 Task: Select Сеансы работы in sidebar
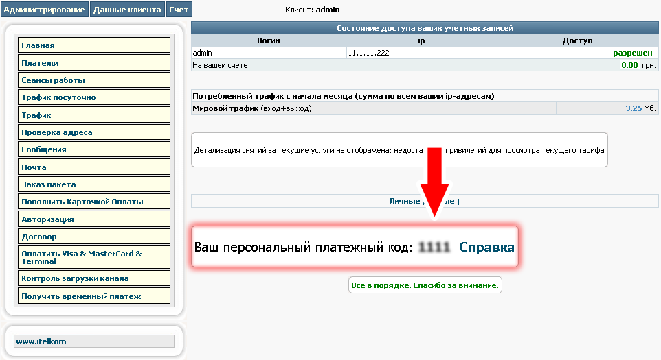(94, 80)
